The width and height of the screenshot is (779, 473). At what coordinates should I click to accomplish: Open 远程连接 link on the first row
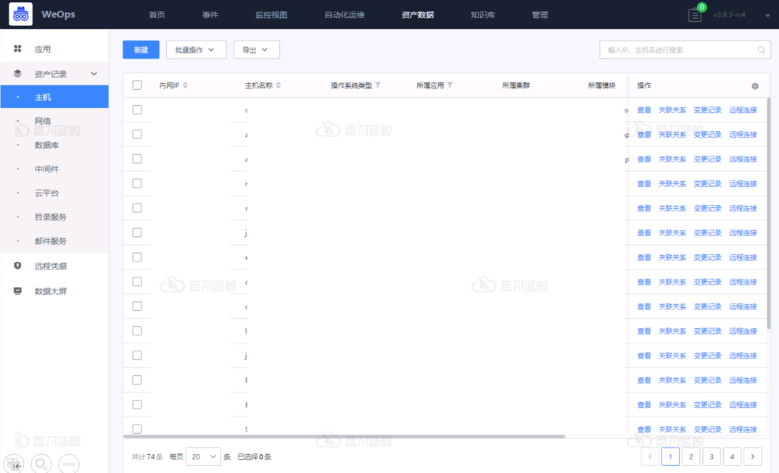point(743,109)
